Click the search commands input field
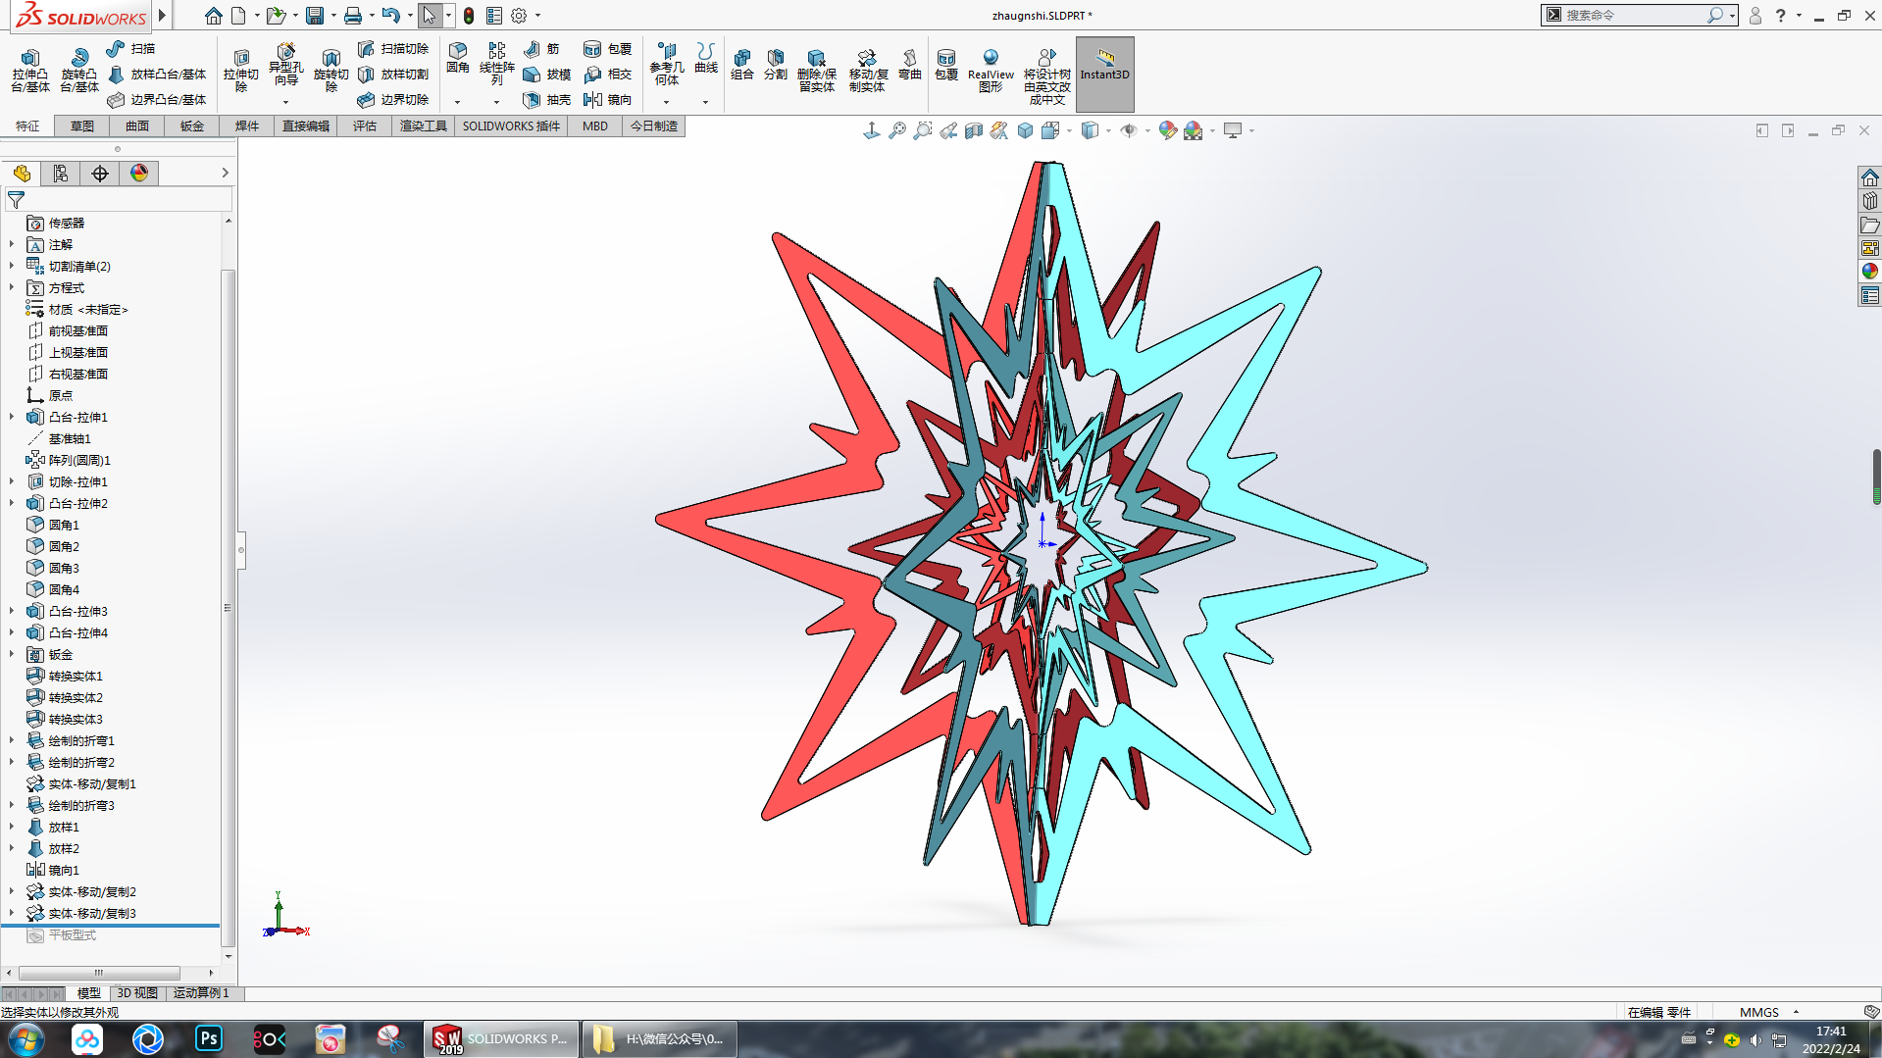 1633,16
